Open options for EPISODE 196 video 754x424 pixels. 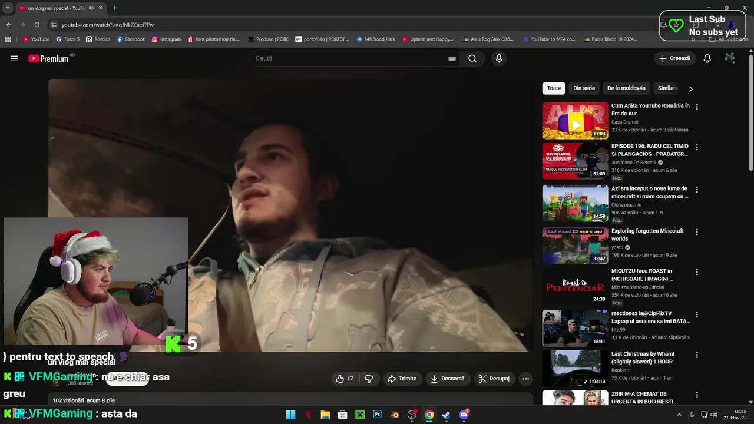(697, 147)
